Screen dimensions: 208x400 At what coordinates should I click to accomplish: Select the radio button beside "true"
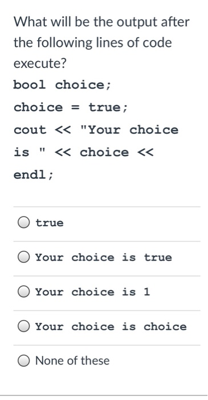23,222
